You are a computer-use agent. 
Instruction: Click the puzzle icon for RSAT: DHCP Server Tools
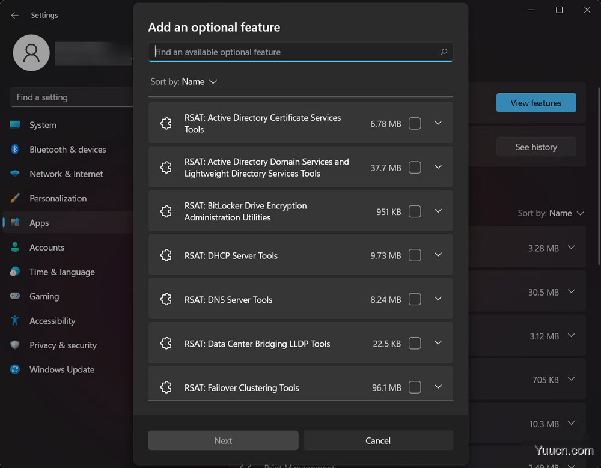166,255
